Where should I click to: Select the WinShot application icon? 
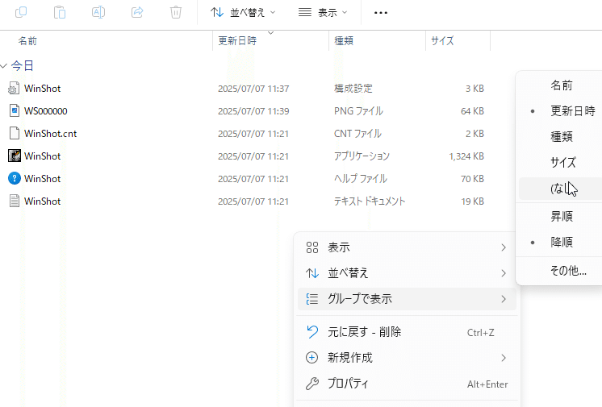(x=15, y=156)
